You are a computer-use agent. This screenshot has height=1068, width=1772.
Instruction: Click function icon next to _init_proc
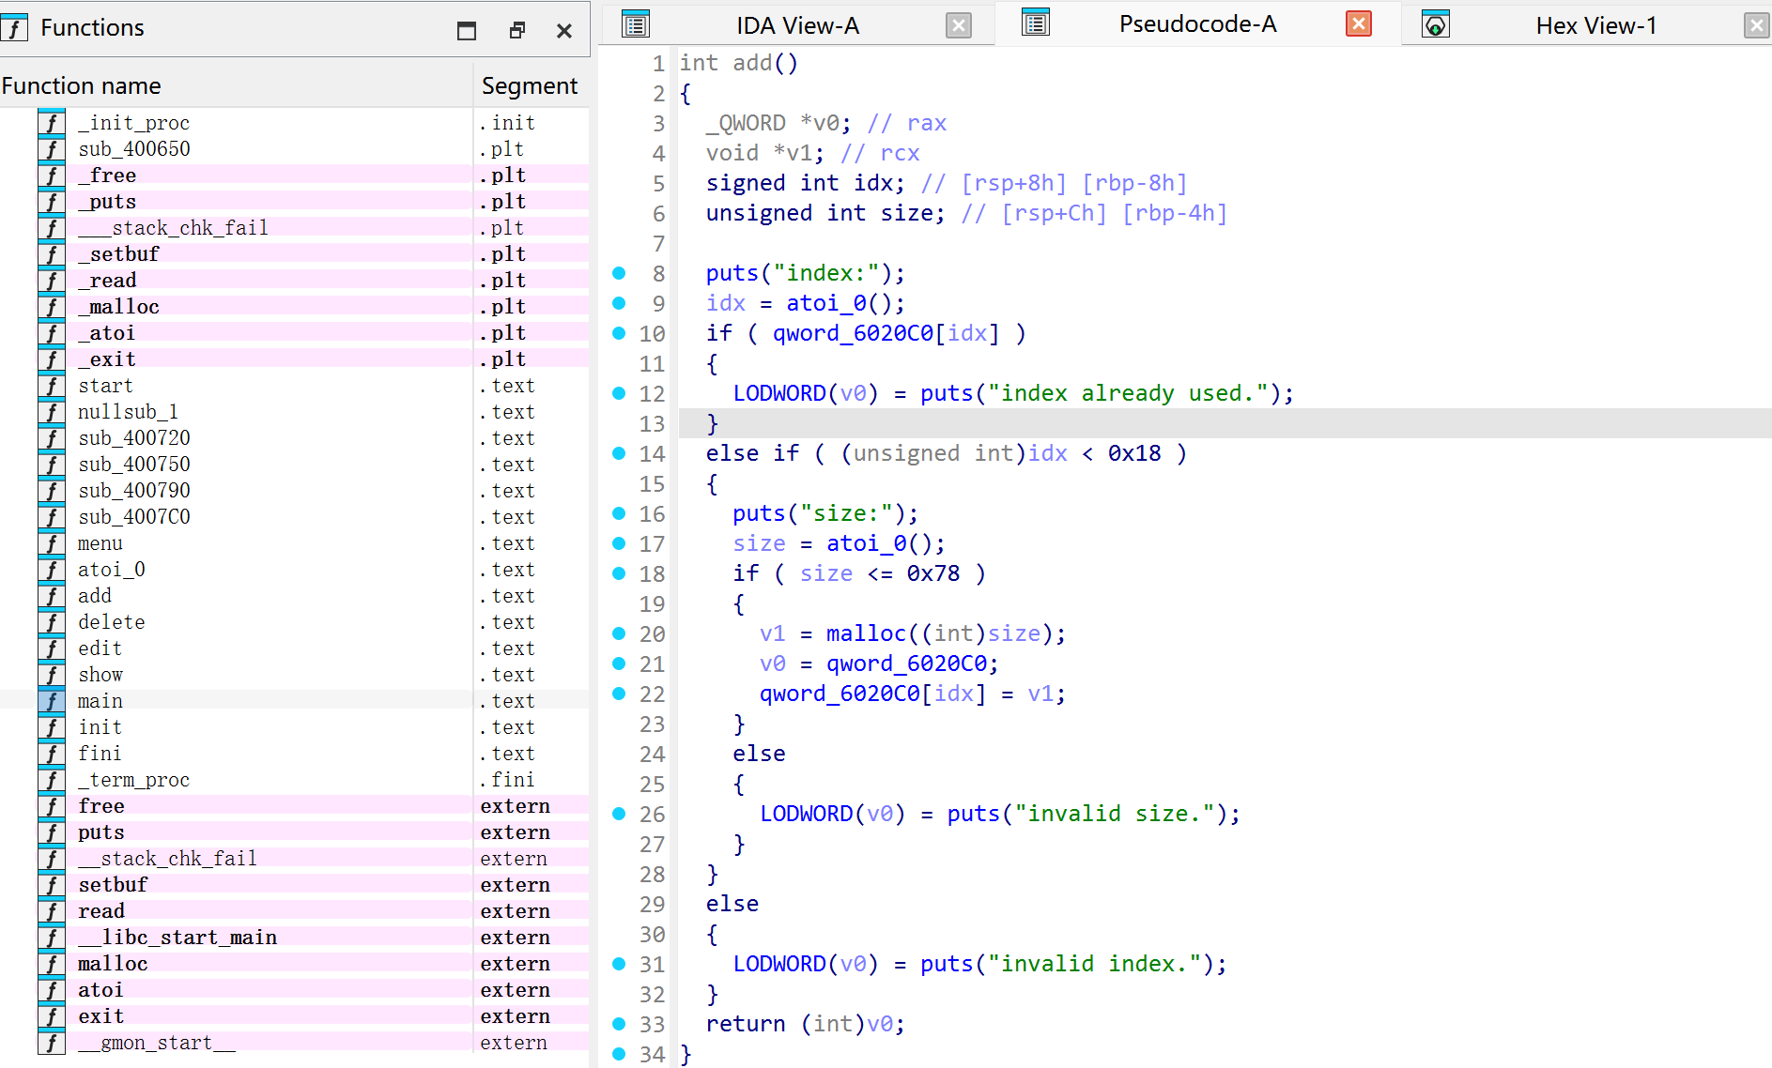(52, 123)
